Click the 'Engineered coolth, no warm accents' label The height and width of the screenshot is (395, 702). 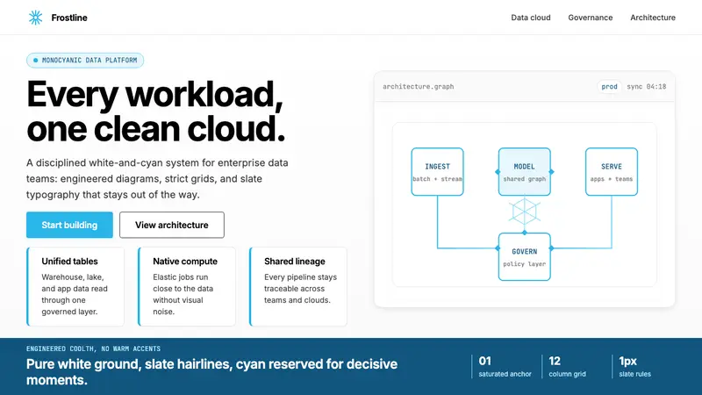pos(93,348)
